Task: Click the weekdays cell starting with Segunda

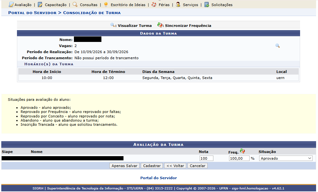Action: (177, 78)
